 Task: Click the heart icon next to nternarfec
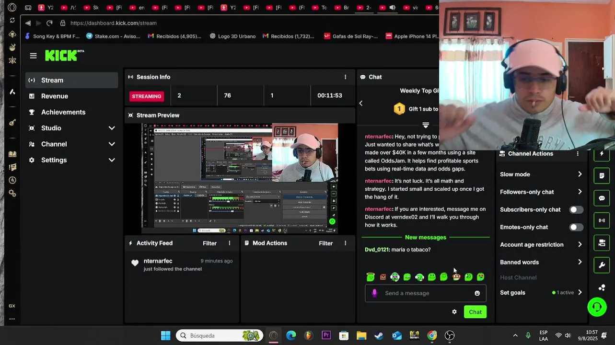[135, 263]
